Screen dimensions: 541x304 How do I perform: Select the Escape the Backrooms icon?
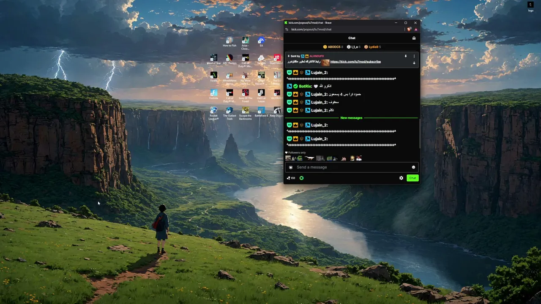click(245, 113)
